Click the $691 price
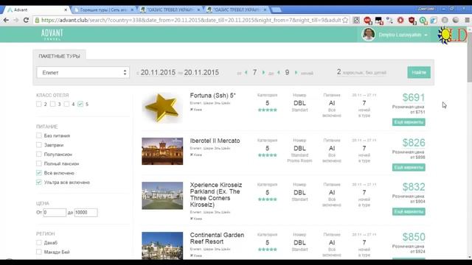This screenshot has width=472, height=265. click(414, 97)
